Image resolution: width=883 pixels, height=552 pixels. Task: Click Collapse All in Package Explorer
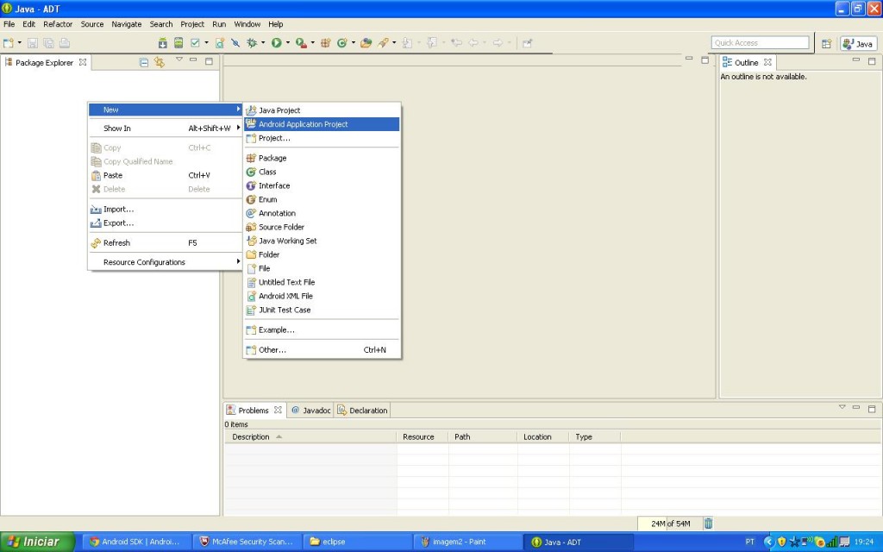(x=144, y=62)
